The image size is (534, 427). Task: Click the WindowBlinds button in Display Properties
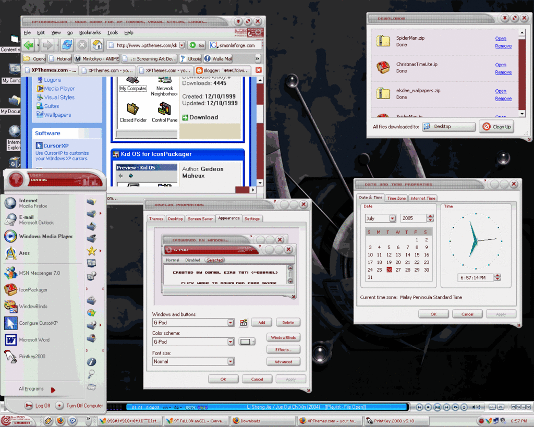tap(283, 337)
